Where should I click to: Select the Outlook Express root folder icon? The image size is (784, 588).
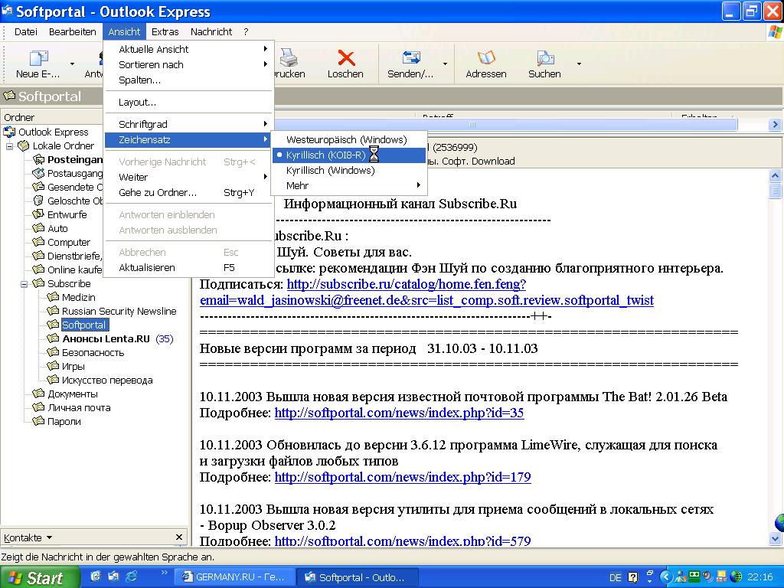tap(9, 132)
